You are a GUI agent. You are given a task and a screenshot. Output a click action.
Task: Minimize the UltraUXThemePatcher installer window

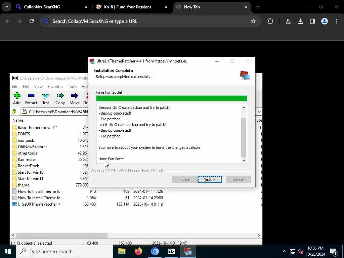click(x=217, y=61)
